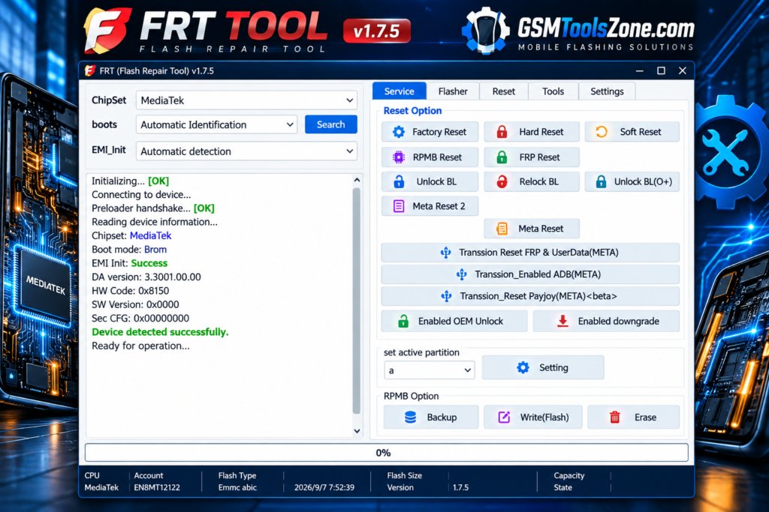Click the log scroll-down arrow
Image resolution: width=769 pixels, height=512 pixels.
(x=357, y=431)
